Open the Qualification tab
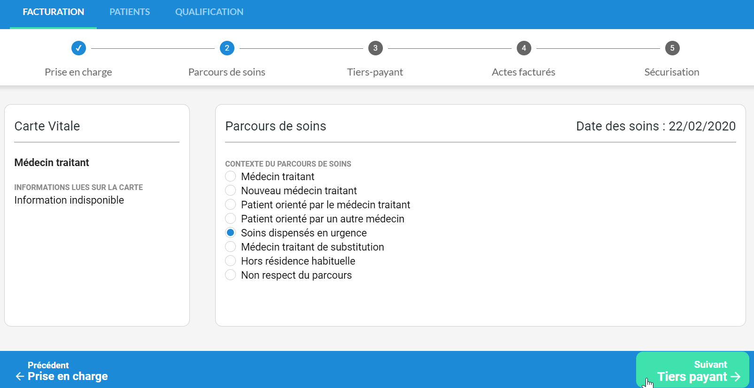Screen dimensions: 754x388 [209, 12]
